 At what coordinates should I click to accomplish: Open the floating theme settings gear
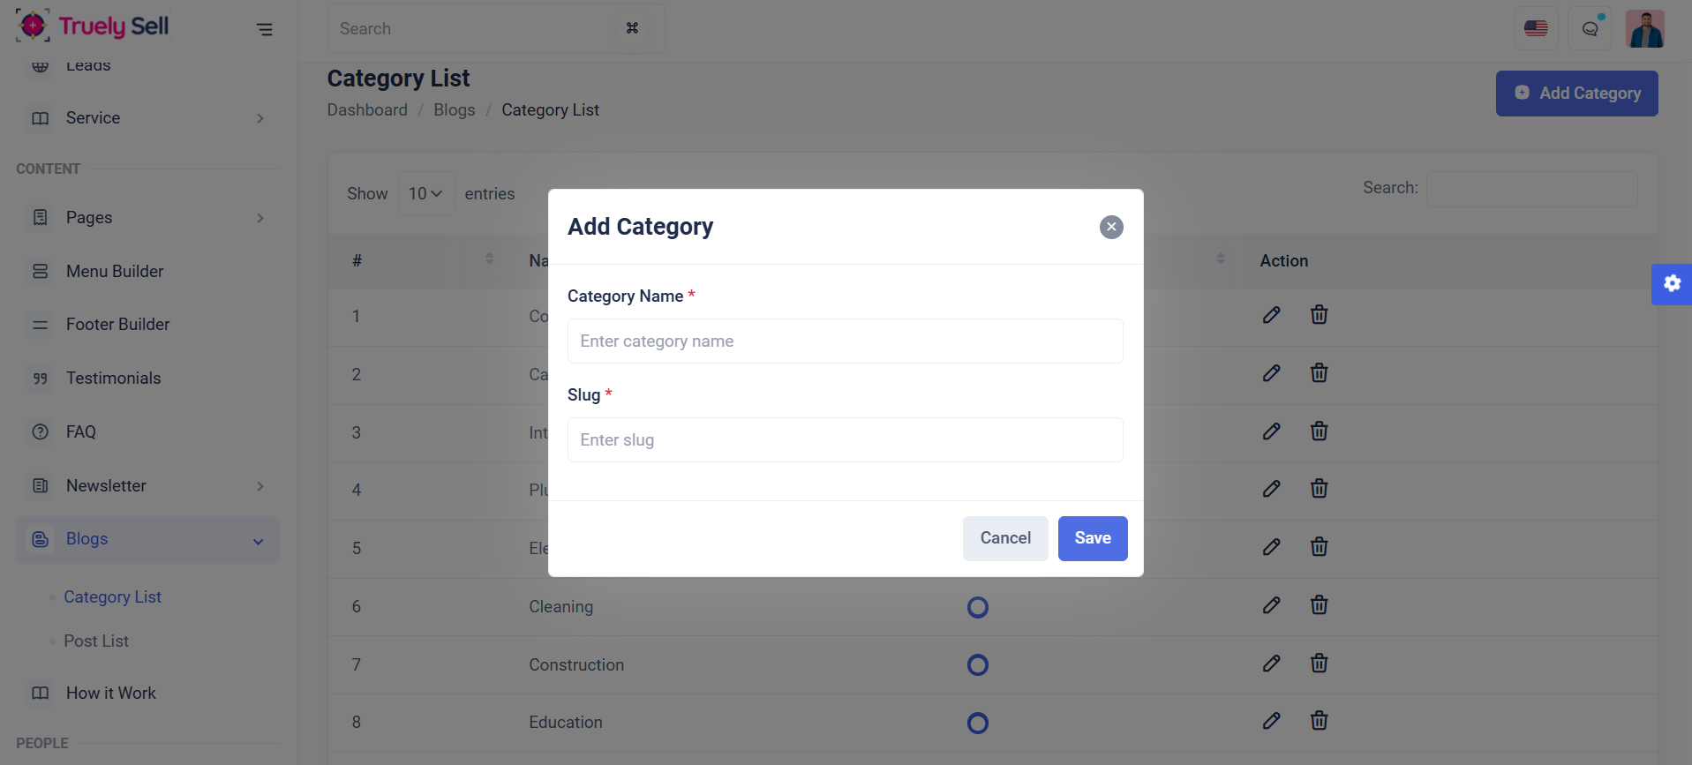[x=1672, y=284]
